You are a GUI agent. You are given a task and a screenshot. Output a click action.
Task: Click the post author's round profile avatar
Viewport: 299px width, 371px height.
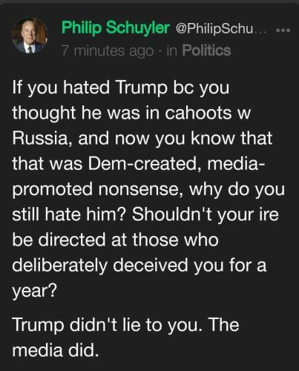point(30,36)
